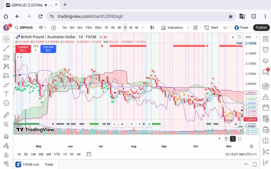Screen dimensions: 271x169
Task: Select the ruler measure tool
Action: click(6, 115)
